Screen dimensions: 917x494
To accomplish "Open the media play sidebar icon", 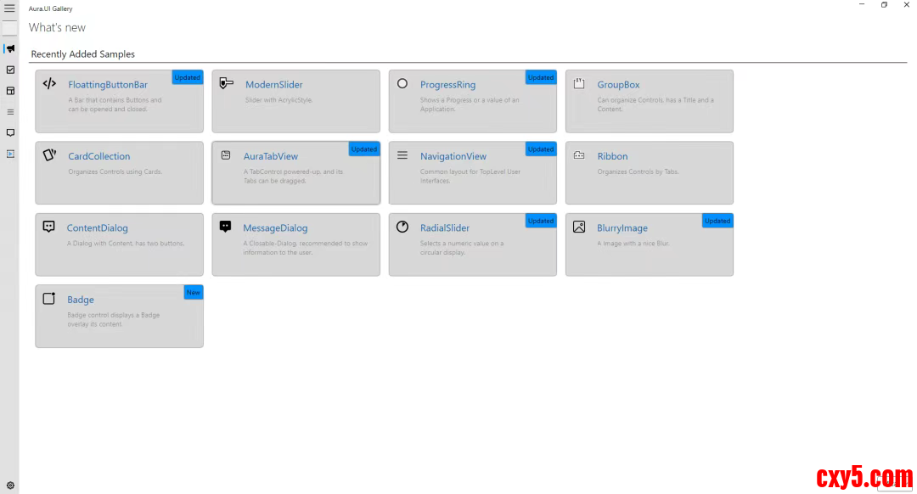I will pos(10,154).
